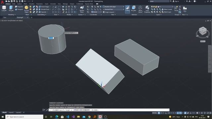Image resolution: width=212 pixels, height=119 pixels.
Task: Open the AutoCAD application menu logo
Action: pos(2,2)
